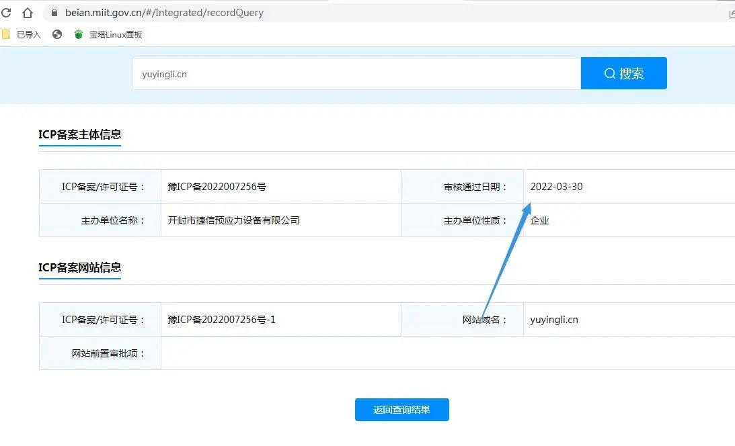Open the globe bookmark icon
The height and width of the screenshot is (446, 735).
point(57,34)
